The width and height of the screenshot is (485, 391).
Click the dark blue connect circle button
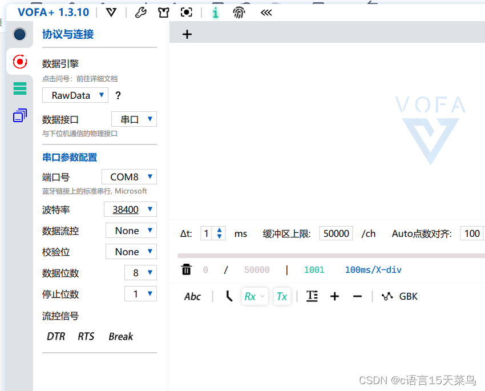[x=20, y=34]
